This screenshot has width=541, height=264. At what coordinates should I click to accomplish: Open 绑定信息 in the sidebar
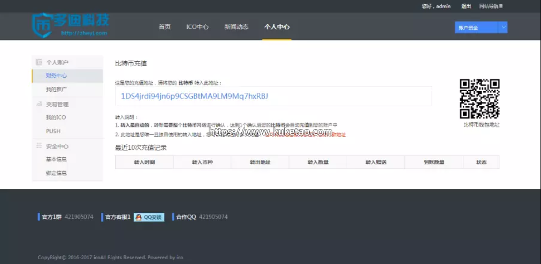[x=56, y=173]
